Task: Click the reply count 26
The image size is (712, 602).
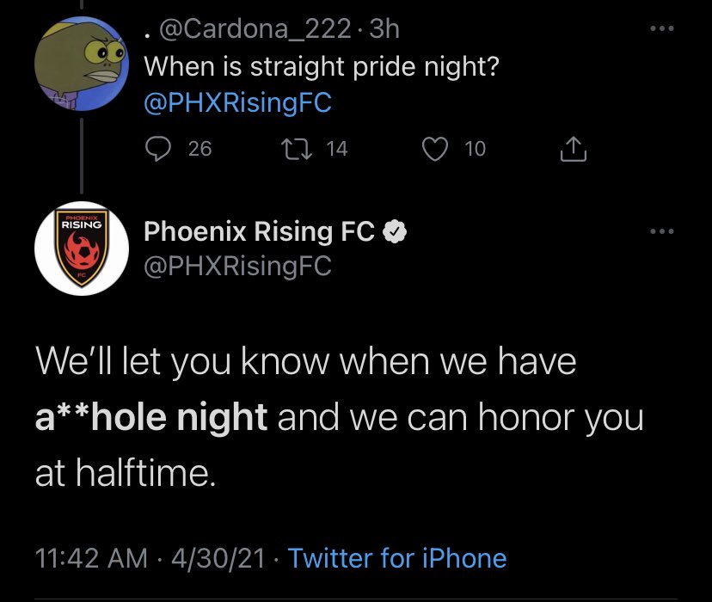Action: click(199, 149)
